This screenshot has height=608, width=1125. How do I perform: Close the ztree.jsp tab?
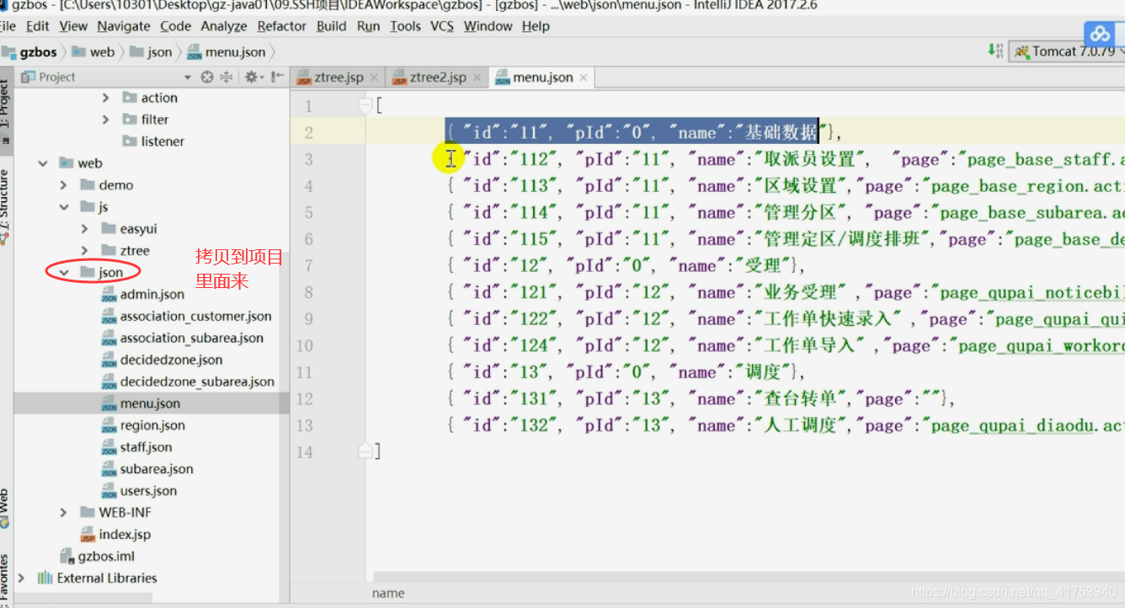(x=375, y=77)
